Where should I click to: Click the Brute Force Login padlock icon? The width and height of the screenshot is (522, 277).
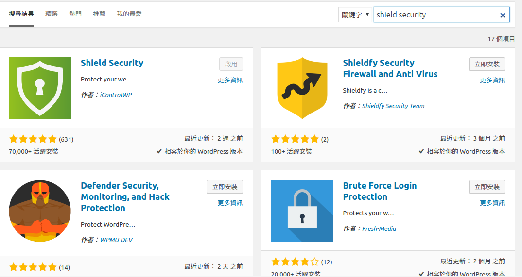coord(302,211)
